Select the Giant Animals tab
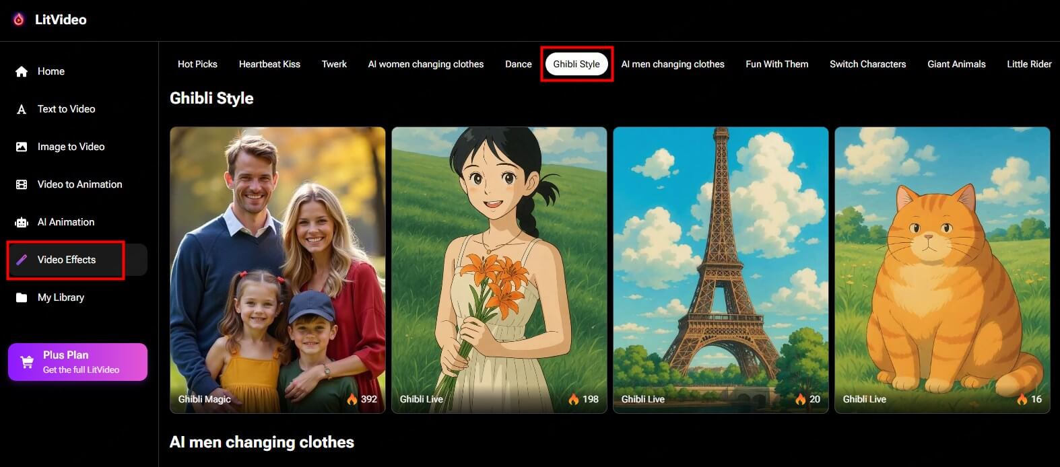1060x467 pixels. 956,64
